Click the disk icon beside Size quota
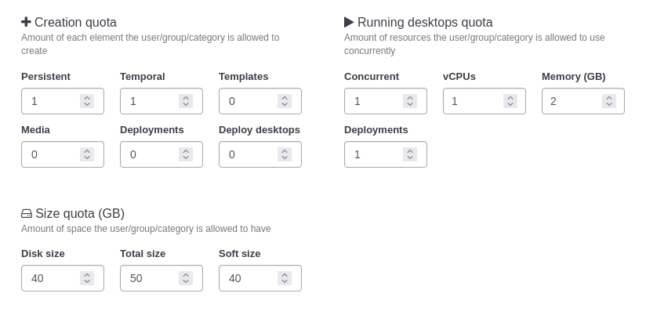The height and width of the screenshot is (315, 646). point(27,213)
